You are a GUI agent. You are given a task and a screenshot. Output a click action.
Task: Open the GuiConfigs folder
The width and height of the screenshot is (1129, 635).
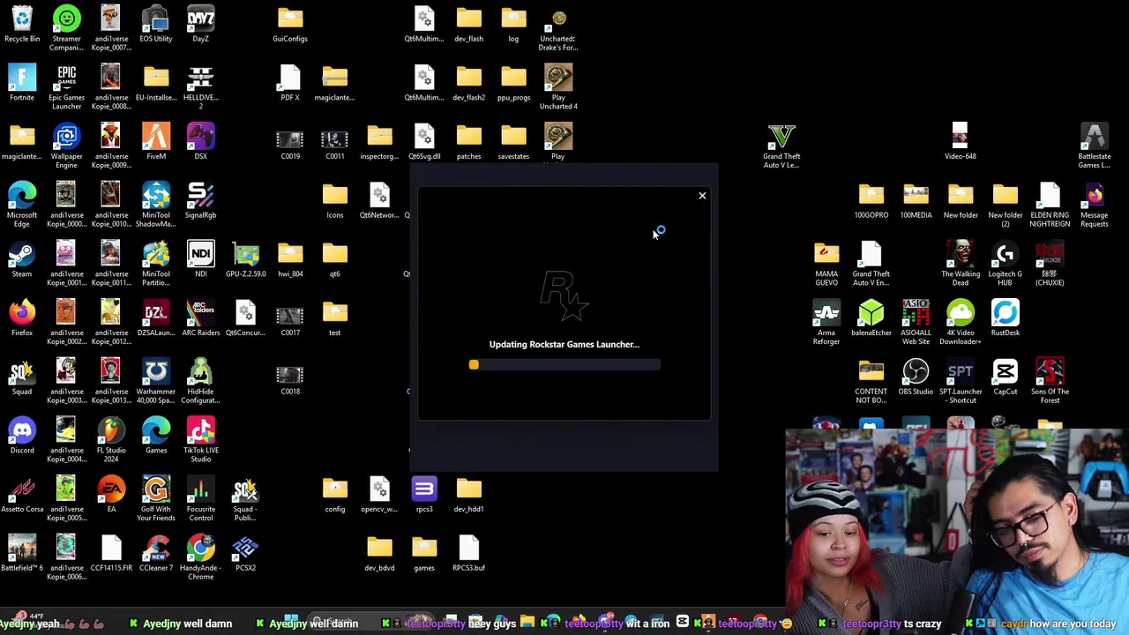[290, 24]
